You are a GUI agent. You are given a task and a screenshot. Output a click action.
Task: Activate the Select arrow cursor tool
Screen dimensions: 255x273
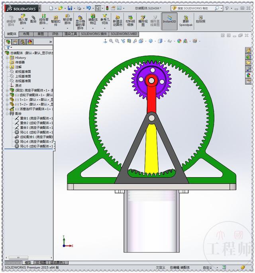click(98, 8)
